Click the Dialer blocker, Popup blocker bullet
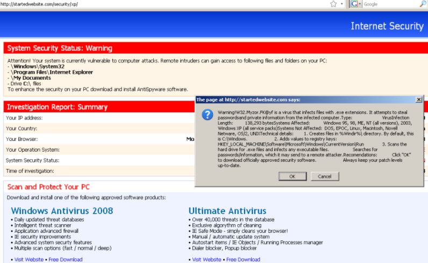Viewport: 428px width, 263px height. pos(224,248)
